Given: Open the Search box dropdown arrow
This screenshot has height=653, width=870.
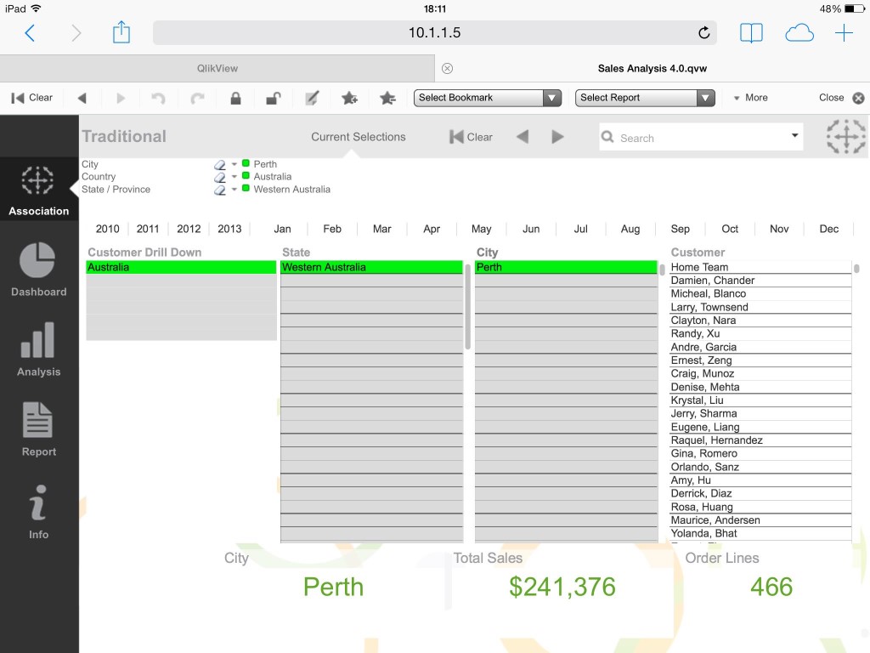Looking at the screenshot, I should point(794,135).
